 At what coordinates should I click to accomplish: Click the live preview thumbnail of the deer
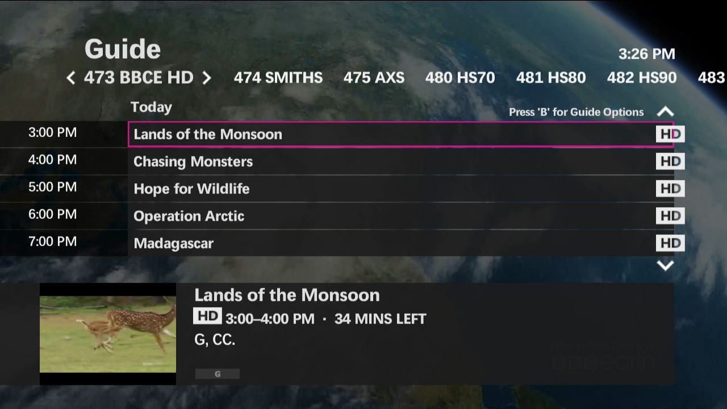pos(107,333)
